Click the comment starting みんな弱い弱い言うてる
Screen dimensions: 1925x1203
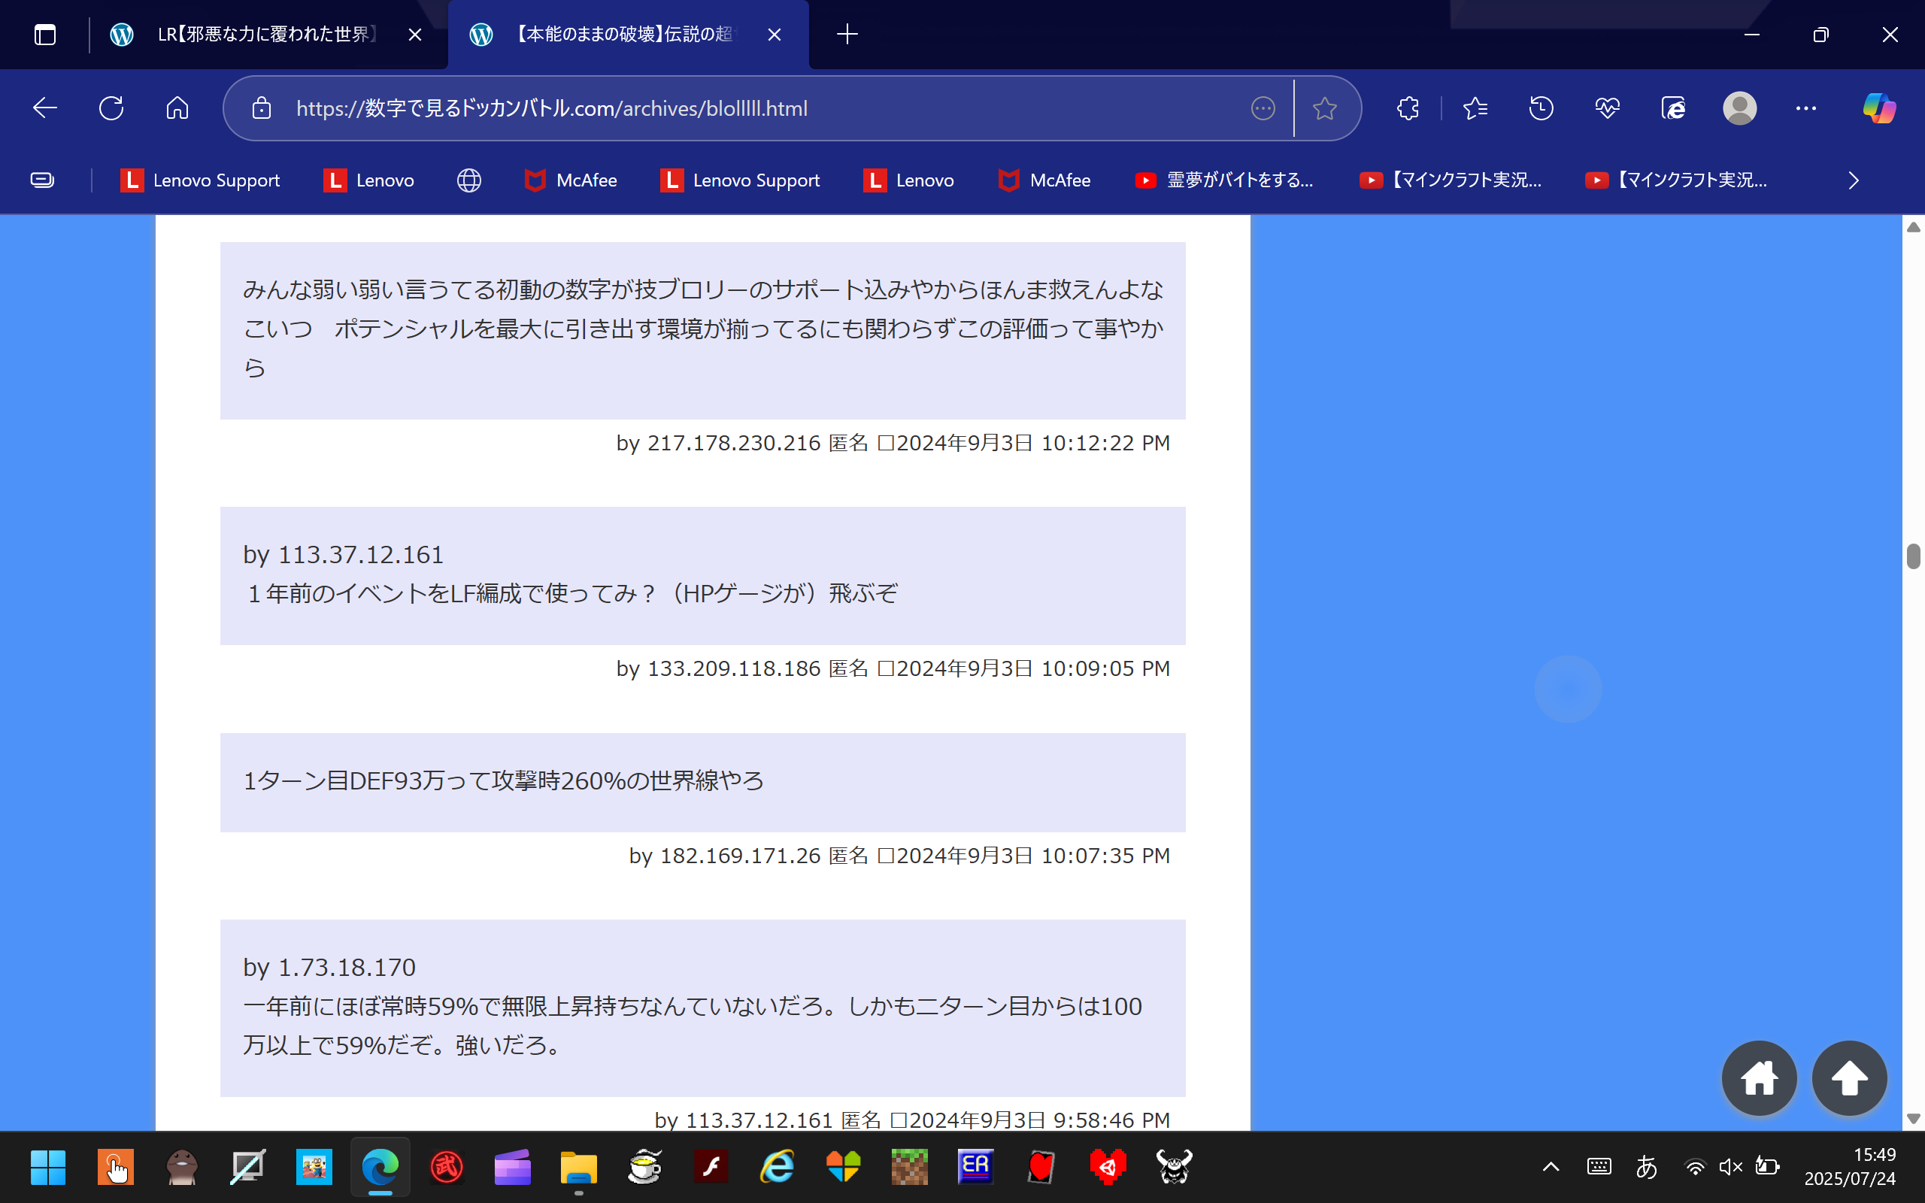coord(703,329)
